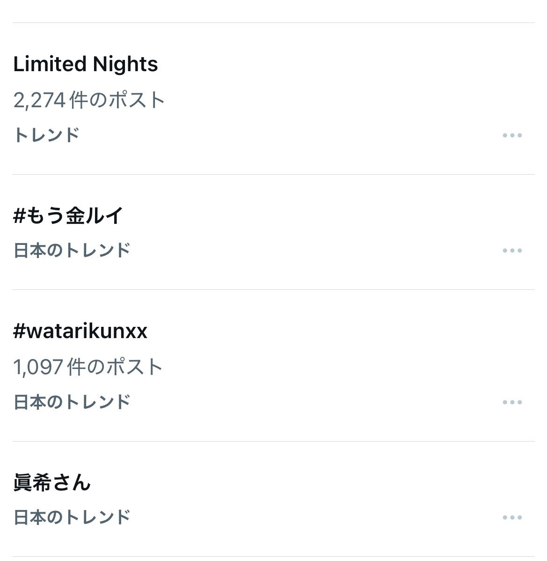The width and height of the screenshot is (547, 561).
Task: Click empty area right of 眞希さん title
Action: tap(328, 482)
